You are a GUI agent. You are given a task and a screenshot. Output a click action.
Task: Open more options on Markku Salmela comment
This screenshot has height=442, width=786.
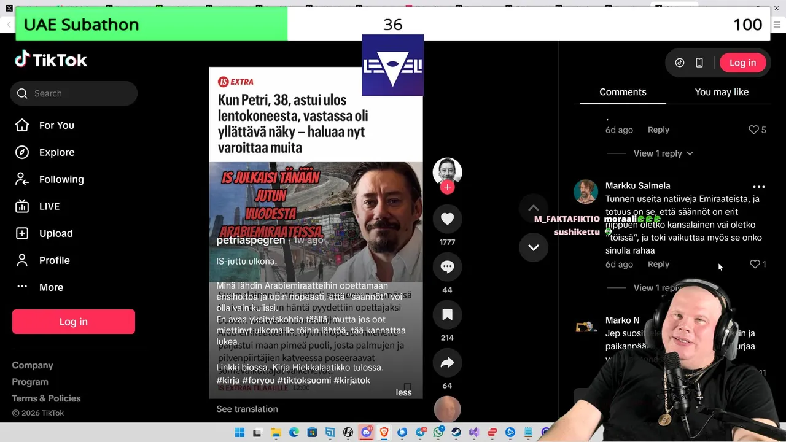click(759, 187)
